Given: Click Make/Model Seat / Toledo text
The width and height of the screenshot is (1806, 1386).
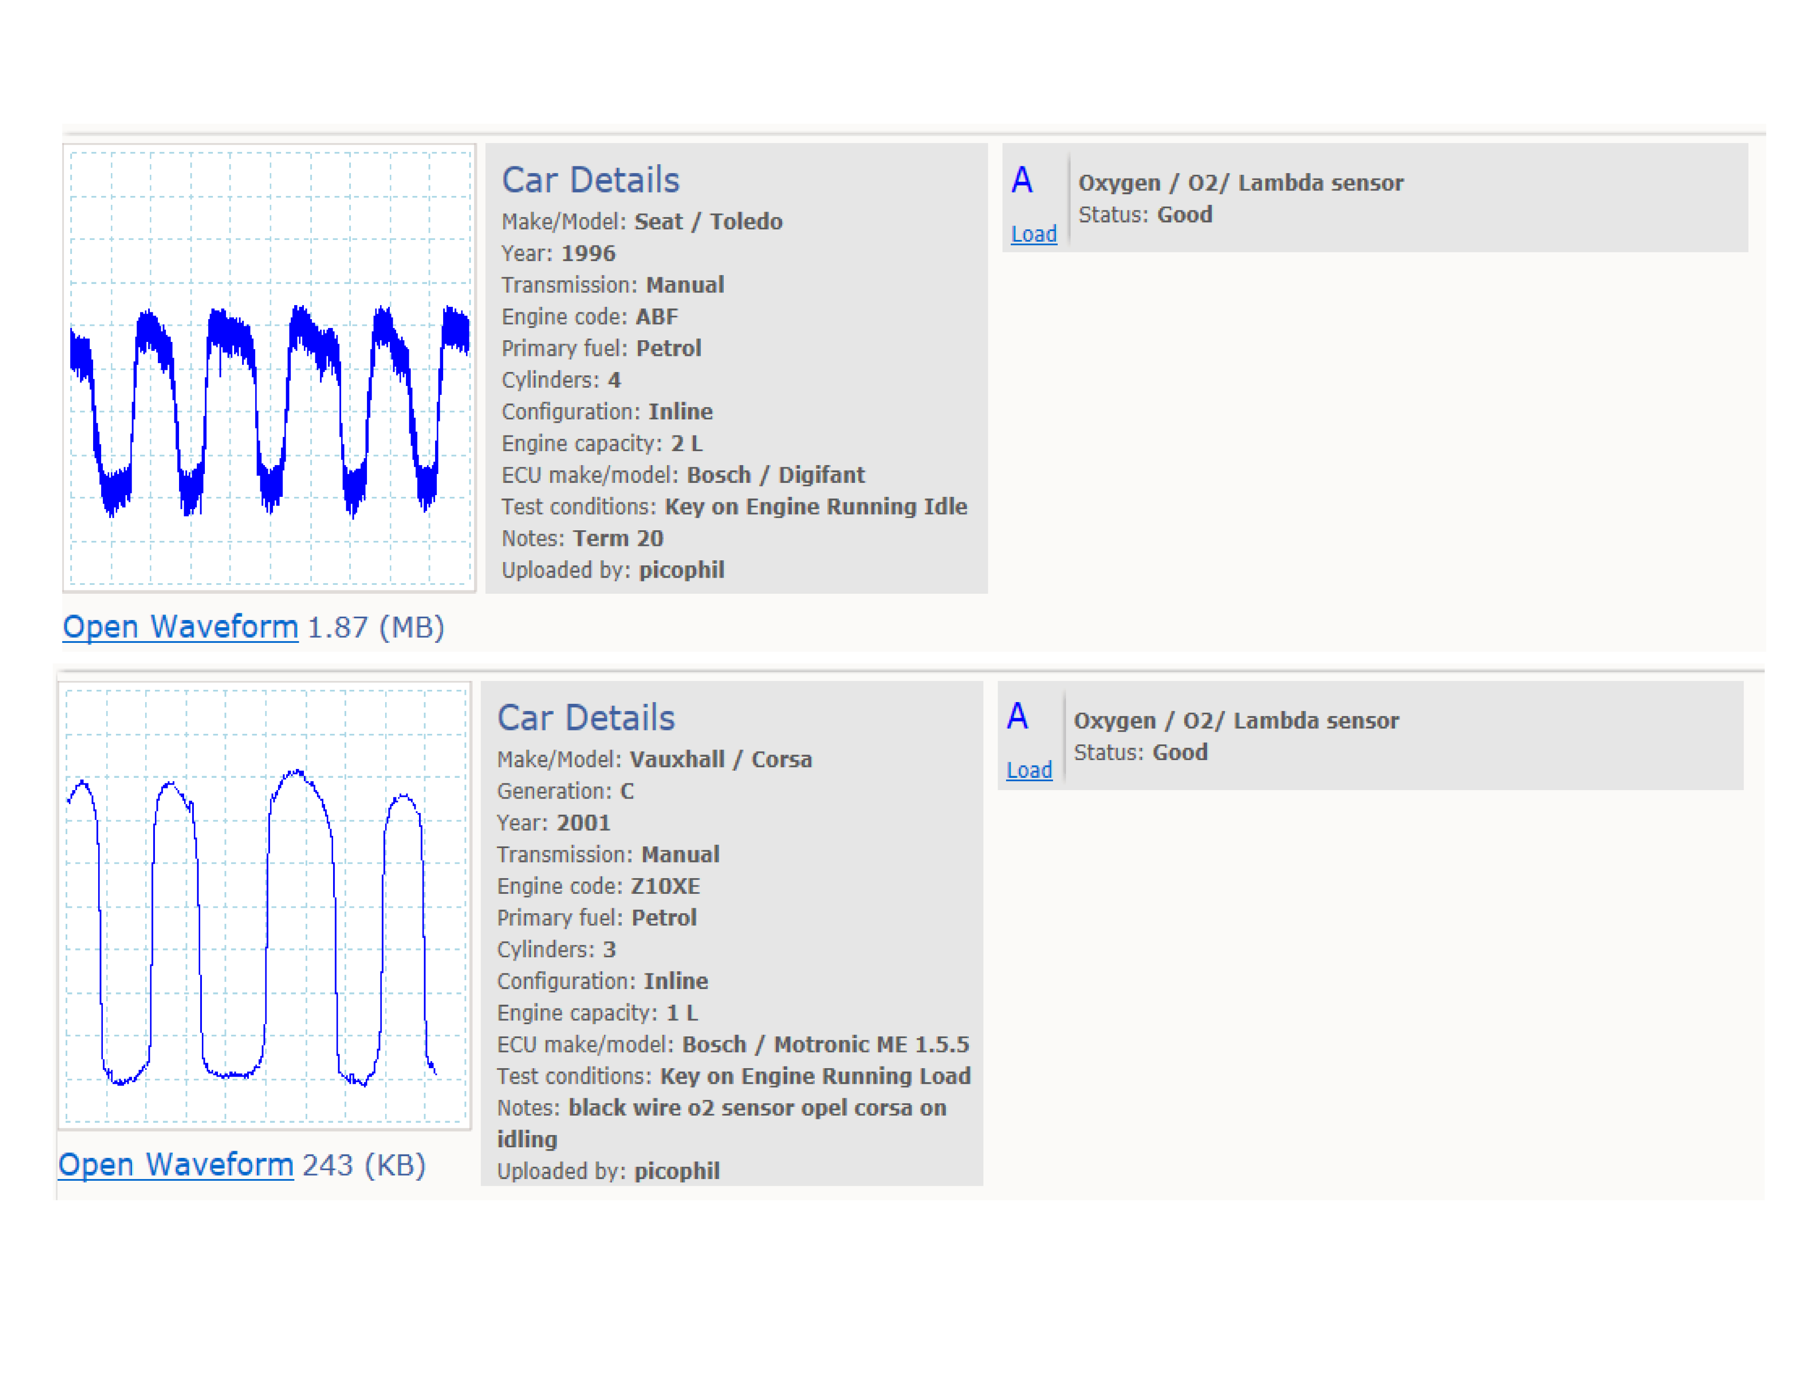Looking at the screenshot, I should click(642, 222).
